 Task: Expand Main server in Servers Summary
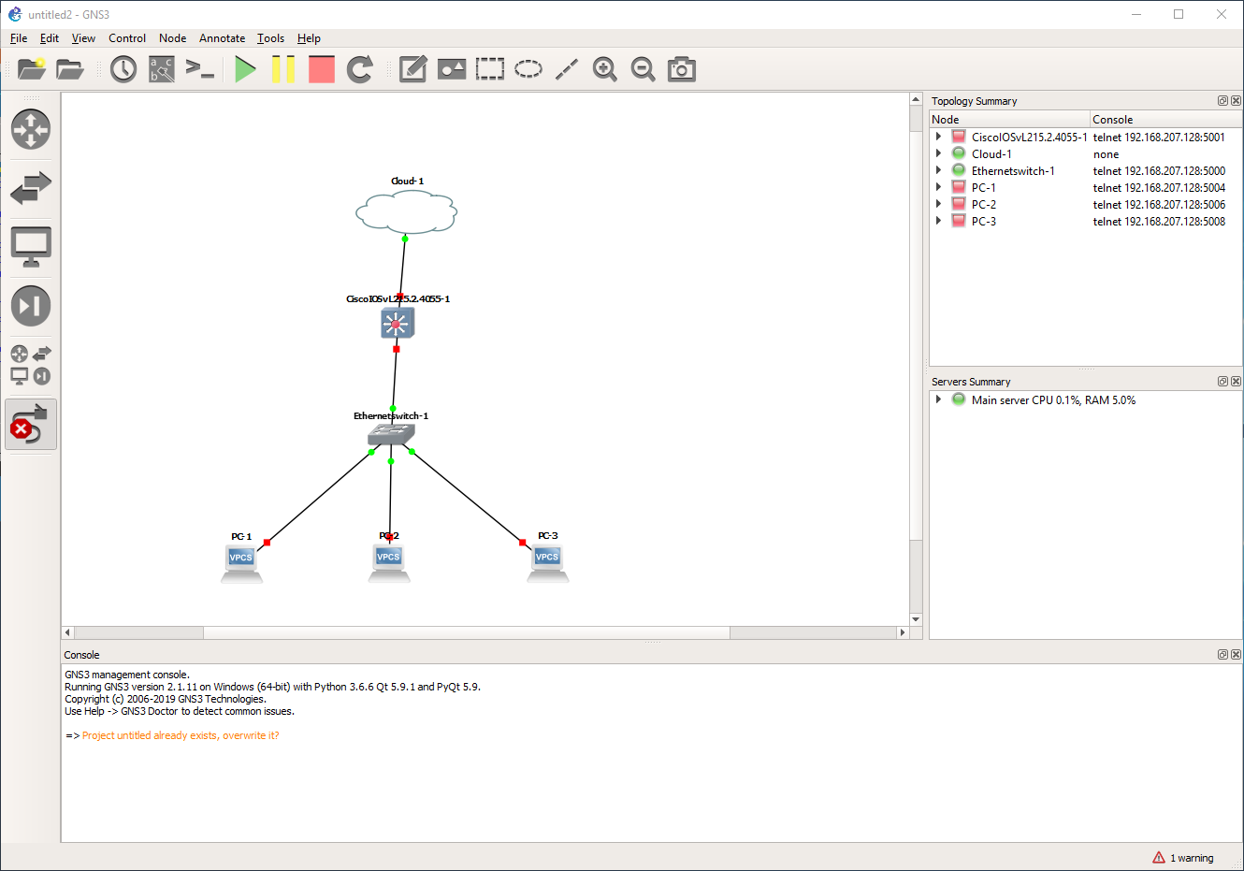[x=938, y=399]
